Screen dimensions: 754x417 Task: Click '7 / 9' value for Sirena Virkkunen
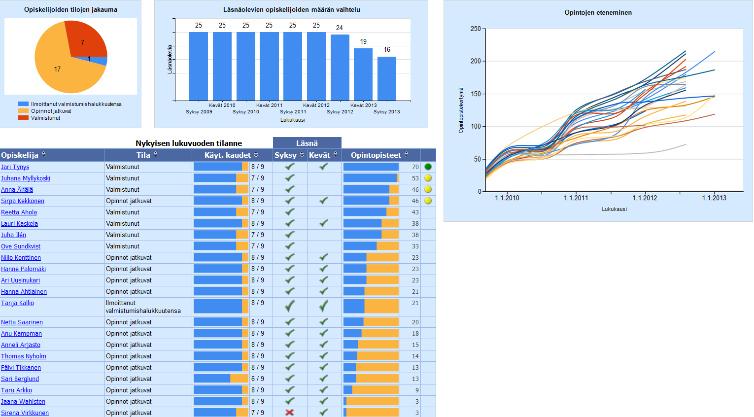[258, 413]
